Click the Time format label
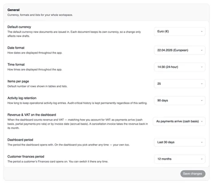The image size is (213, 184). coord(16,64)
